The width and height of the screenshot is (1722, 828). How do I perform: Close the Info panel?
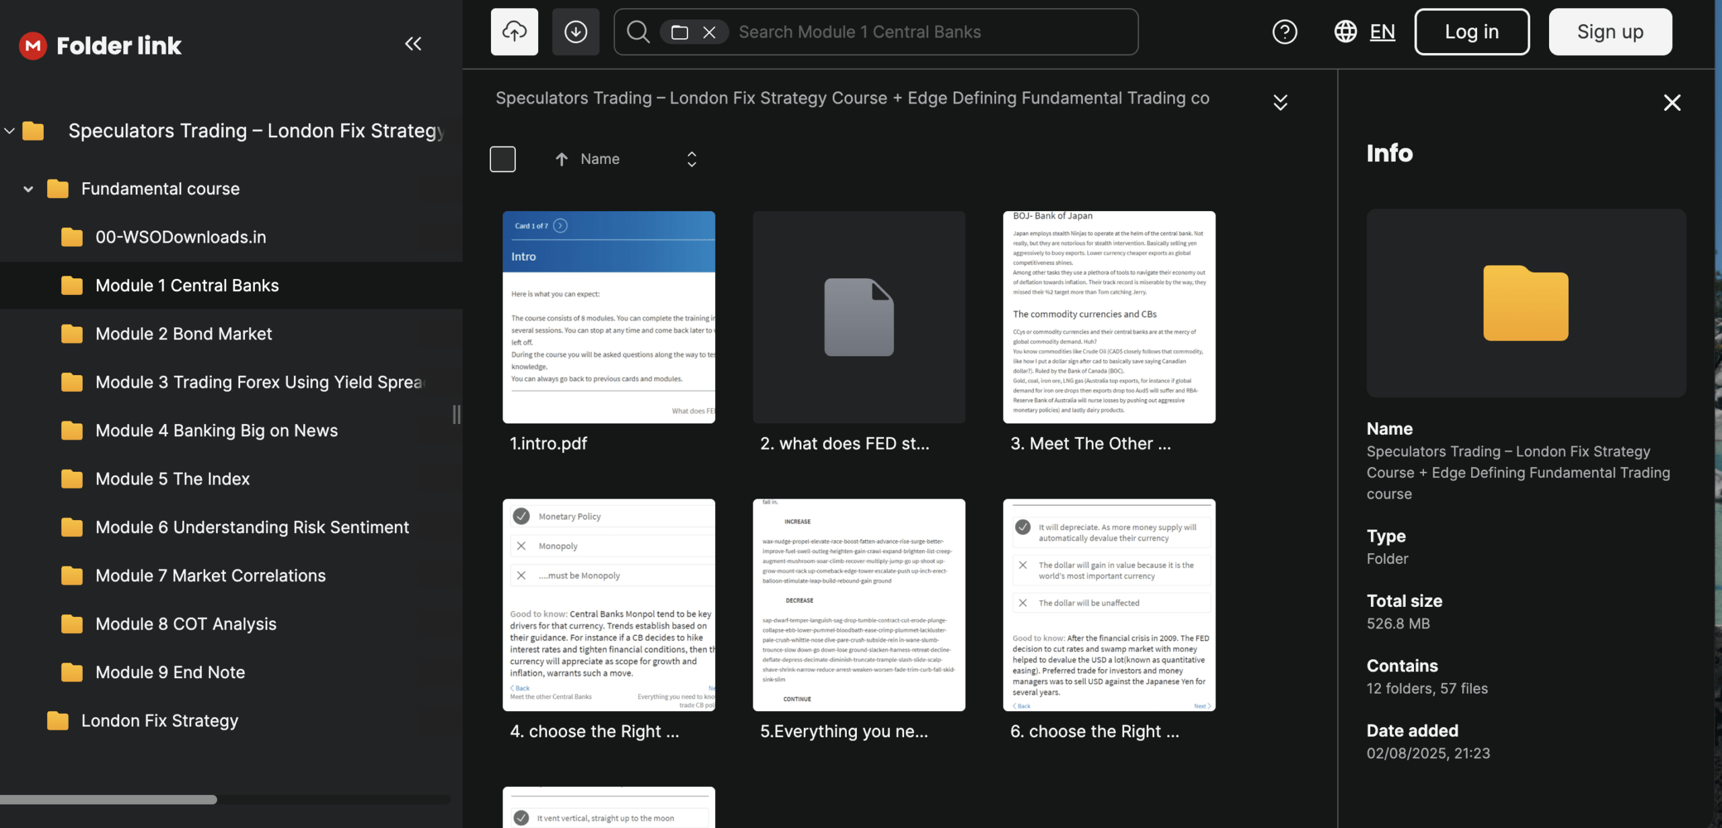click(x=1672, y=103)
